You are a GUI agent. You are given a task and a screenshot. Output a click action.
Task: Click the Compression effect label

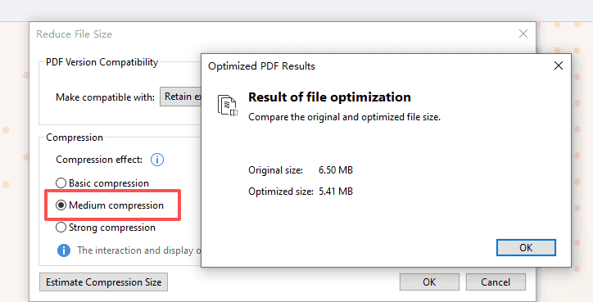(x=99, y=160)
